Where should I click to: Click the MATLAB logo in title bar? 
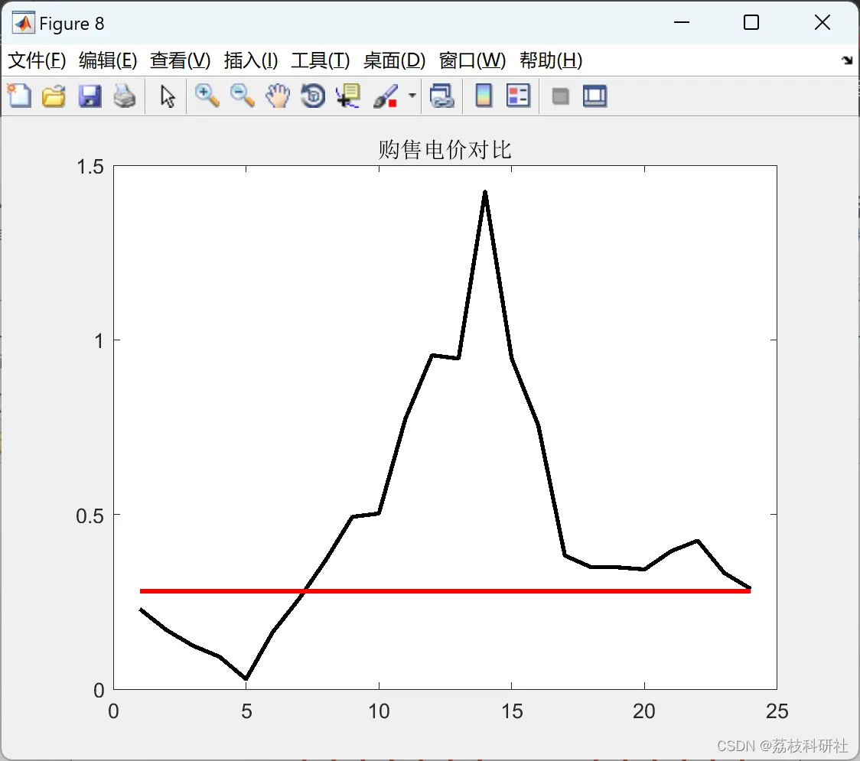point(24,23)
